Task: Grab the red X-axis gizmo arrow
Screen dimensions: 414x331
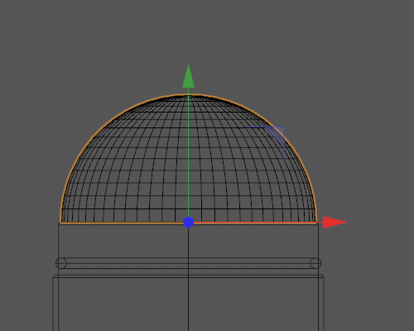Action: (335, 223)
